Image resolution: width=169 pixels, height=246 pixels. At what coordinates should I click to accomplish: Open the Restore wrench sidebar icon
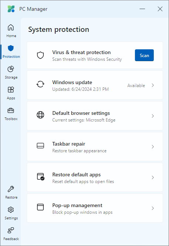click(11, 189)
